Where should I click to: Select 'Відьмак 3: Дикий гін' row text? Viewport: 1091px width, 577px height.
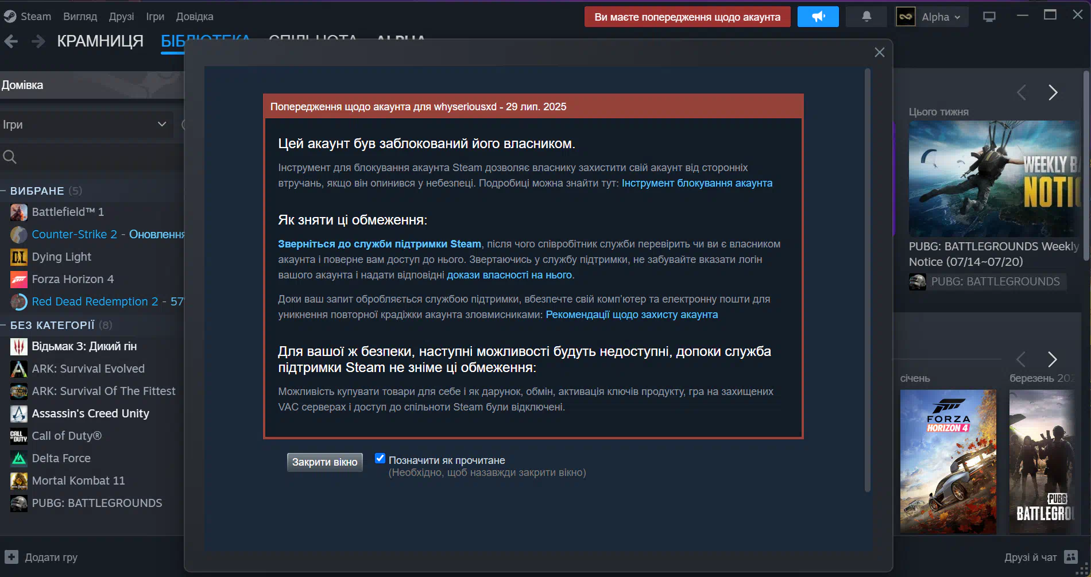tap(84, 347)
